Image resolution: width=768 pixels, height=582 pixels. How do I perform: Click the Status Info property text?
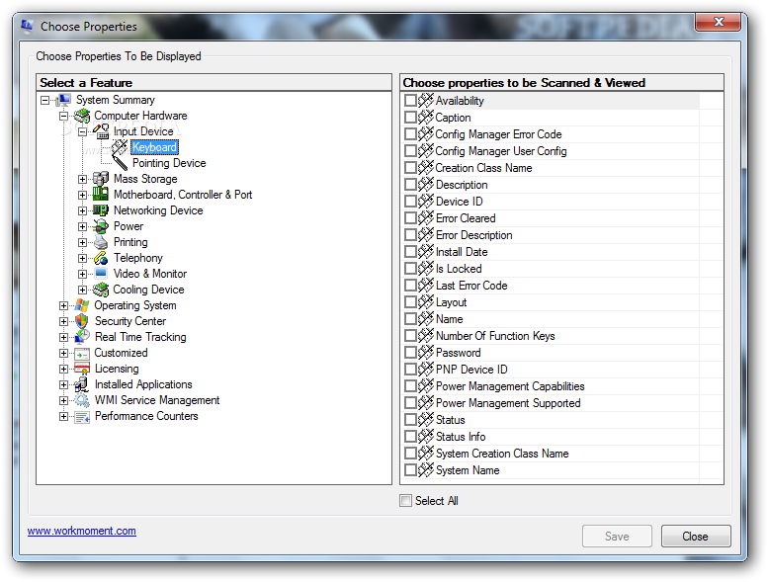(461, 437)
